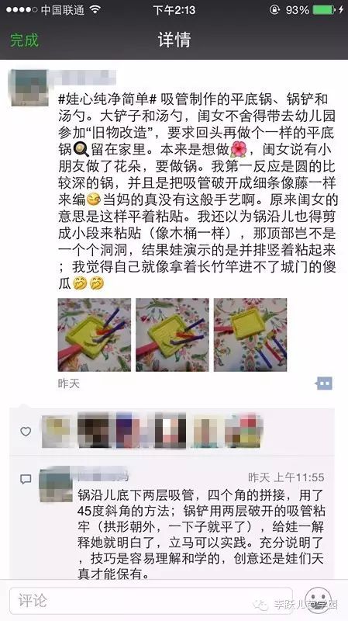This screenshot has height=621, width=348.
Task: Open the comment and like popup icon
Action: point(324,383)
